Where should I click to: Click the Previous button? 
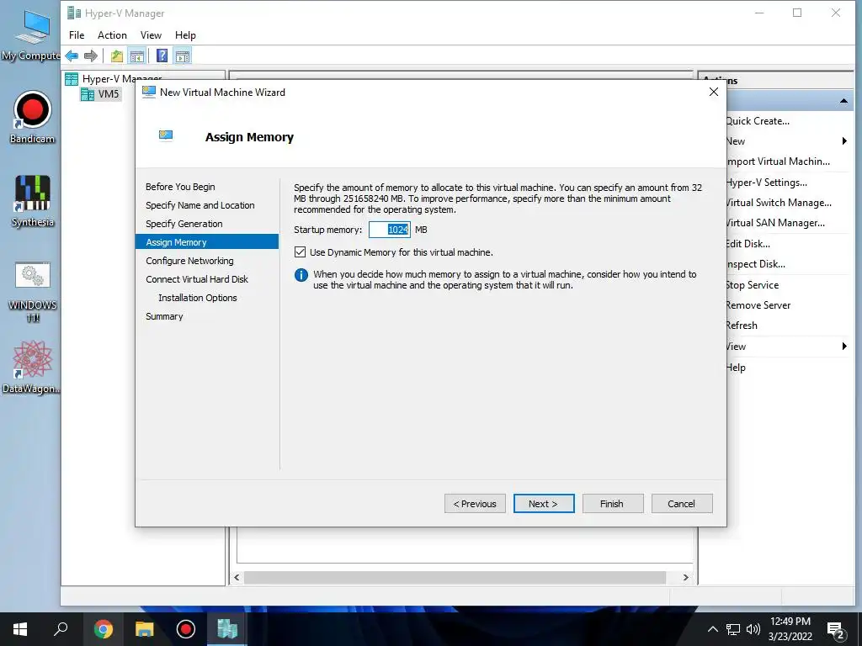click(x=475, y=504)
